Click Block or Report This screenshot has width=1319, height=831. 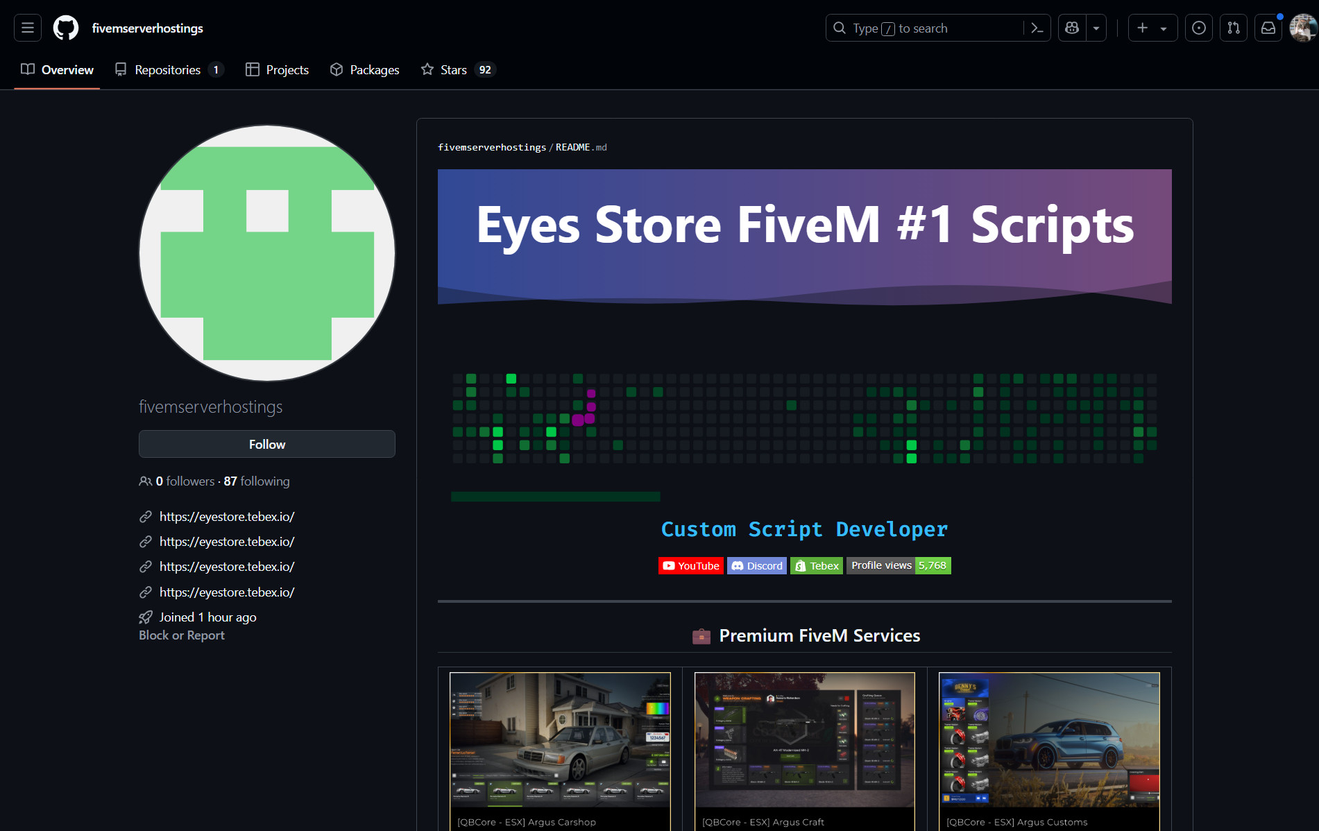182,635
